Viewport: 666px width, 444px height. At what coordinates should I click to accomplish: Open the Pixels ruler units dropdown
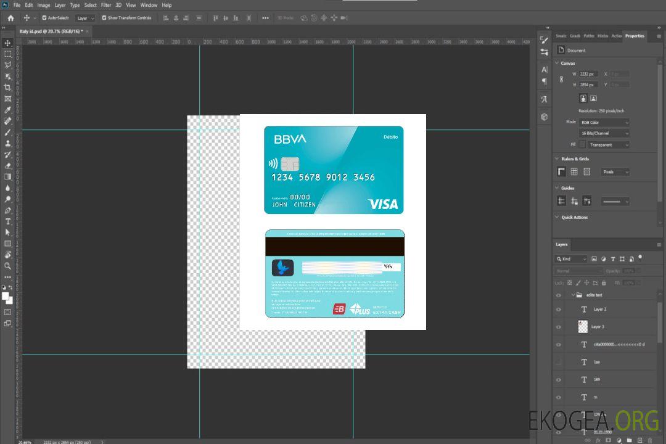pos(615,171)
